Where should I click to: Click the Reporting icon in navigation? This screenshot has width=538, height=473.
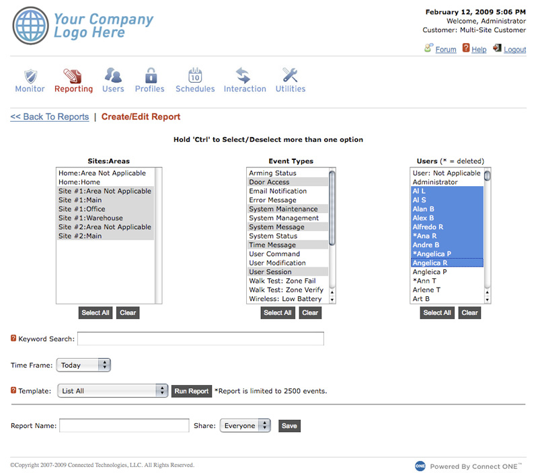73,75
